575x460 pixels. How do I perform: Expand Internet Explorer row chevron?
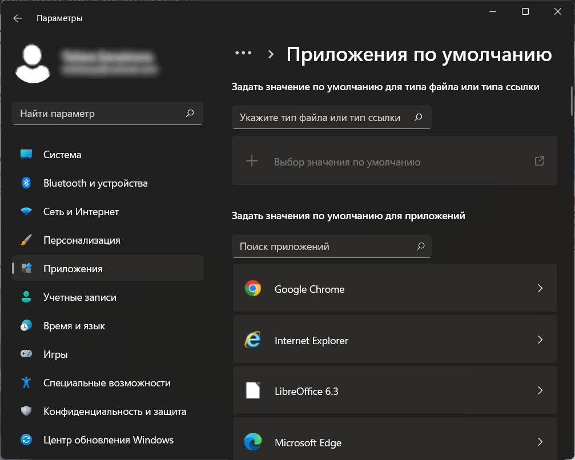tap(540, 340)
